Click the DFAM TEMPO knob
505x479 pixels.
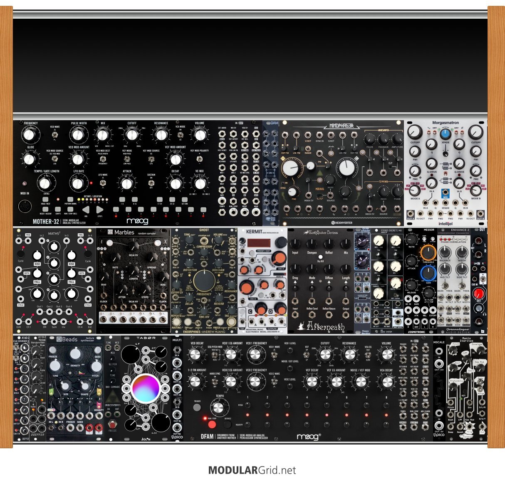click(x=218, y=407)
